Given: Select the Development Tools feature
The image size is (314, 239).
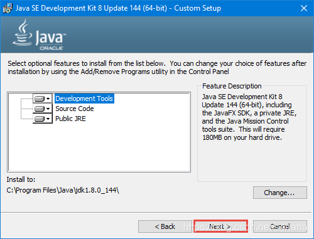Looking at the screenshot, I should 84,98.
